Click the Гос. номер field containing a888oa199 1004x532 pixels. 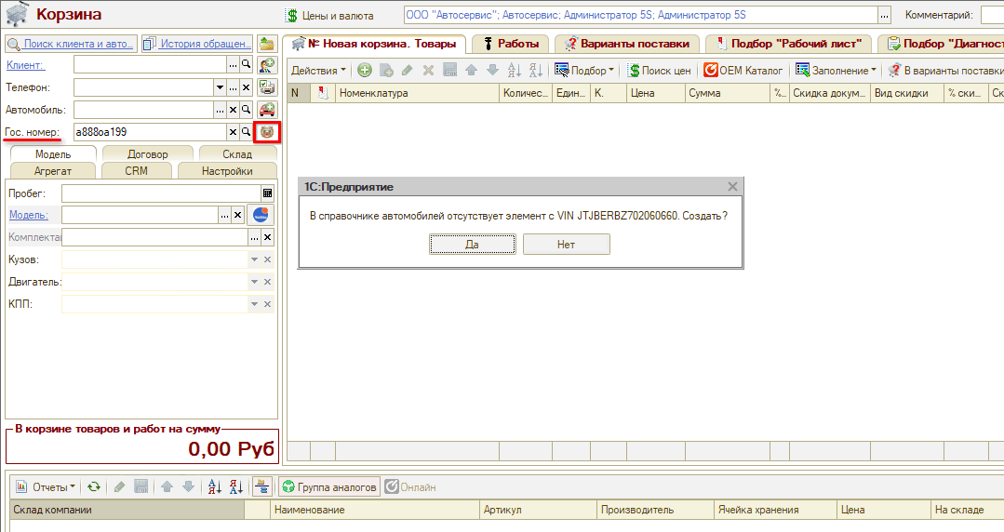click(x=151, y=132)
